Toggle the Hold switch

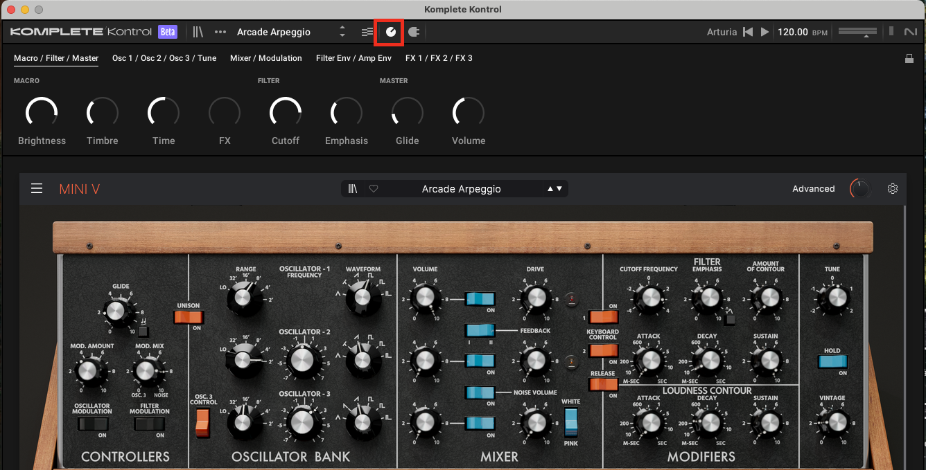pos(832,361)
